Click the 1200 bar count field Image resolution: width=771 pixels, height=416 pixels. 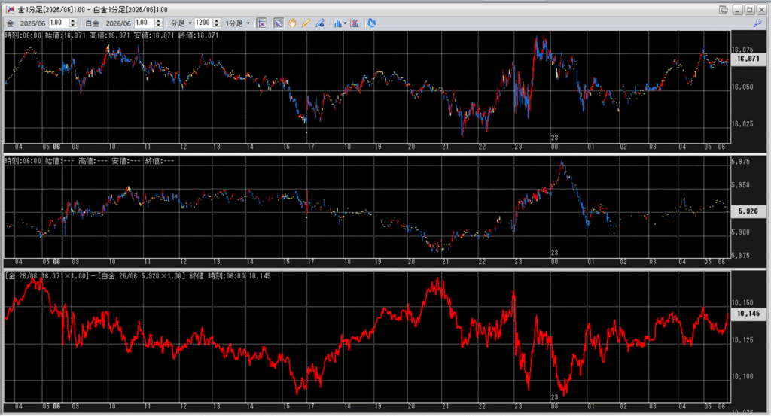point(203,23)
